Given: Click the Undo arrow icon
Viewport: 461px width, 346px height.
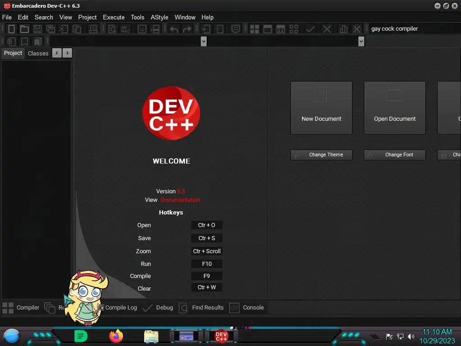Looking at the screenshot, I should coord(174,29).
